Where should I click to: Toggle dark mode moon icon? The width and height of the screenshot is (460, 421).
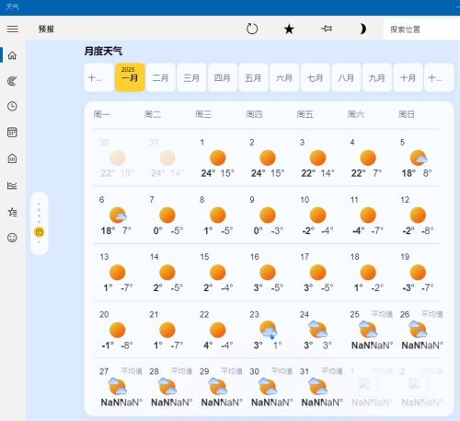pos(362,29)
